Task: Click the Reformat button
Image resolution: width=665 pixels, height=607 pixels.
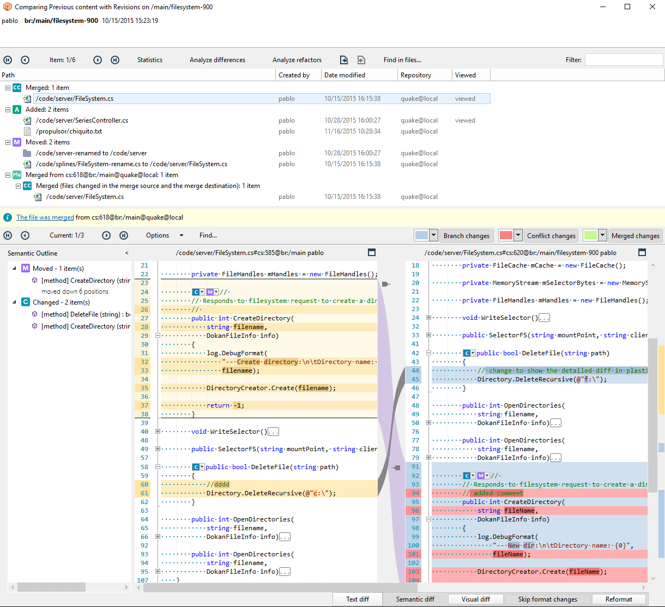Action: click(x=619, y=599)
